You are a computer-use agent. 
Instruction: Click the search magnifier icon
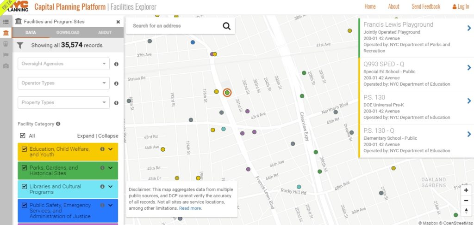[x=226, y=26]
